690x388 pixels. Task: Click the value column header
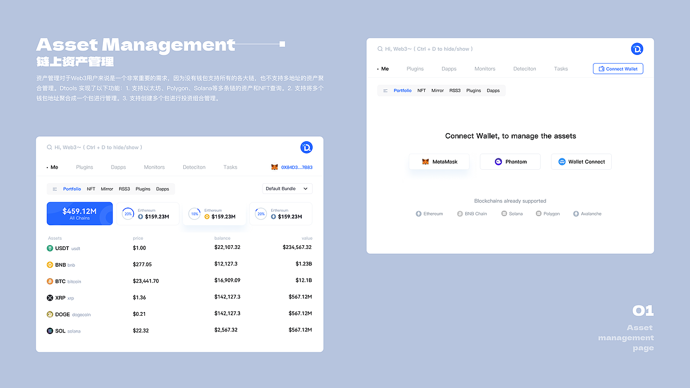307,238
